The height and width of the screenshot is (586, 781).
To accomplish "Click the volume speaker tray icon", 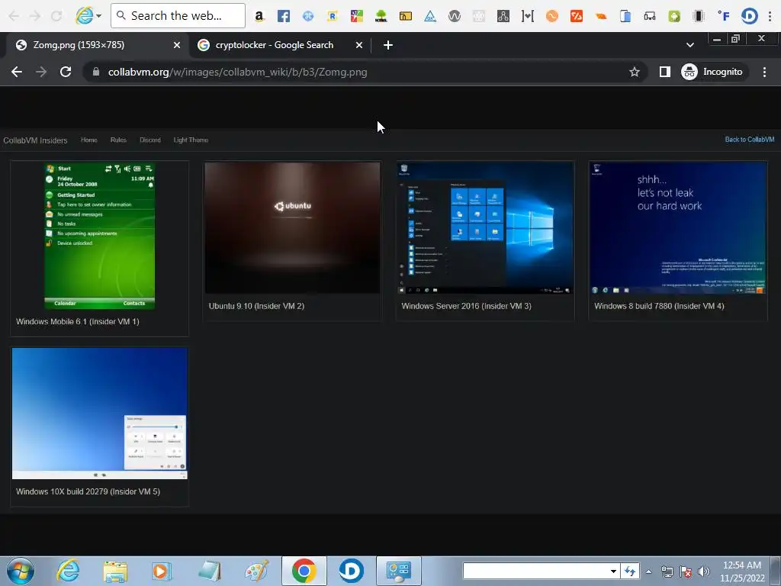I will 704,572.
